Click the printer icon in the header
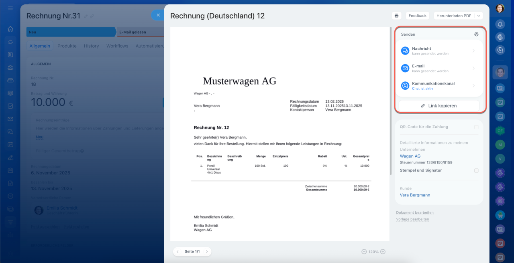Image resolution: width=514 pixels, height=263 pixels. (396, 16)
